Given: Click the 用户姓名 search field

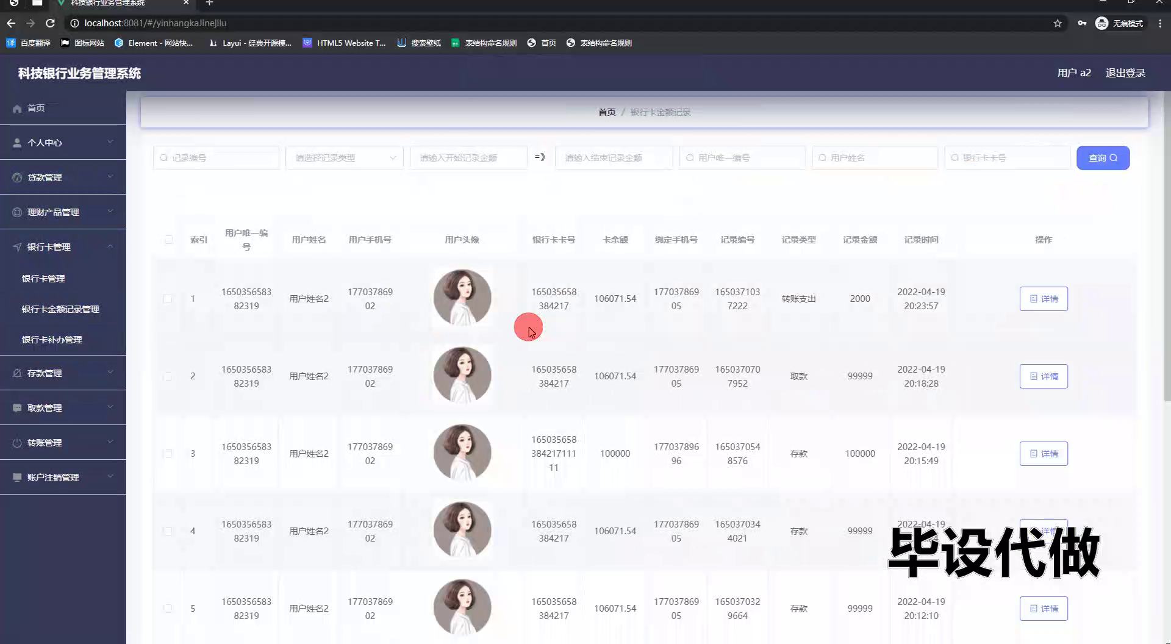Looking at the screenshot, I should 875,158.
